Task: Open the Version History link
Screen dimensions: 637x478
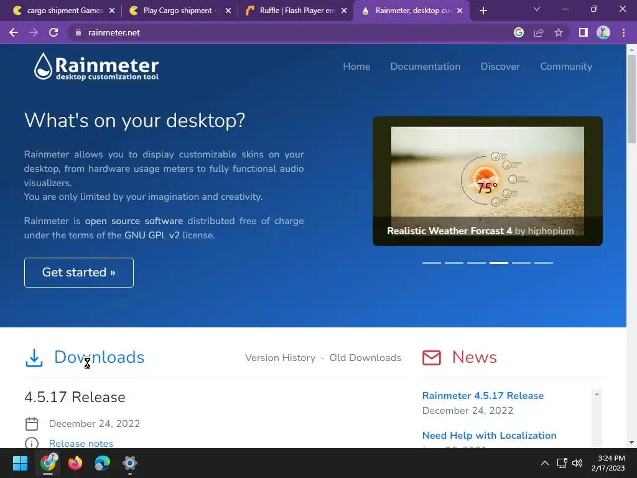Action: click(280, 358)
